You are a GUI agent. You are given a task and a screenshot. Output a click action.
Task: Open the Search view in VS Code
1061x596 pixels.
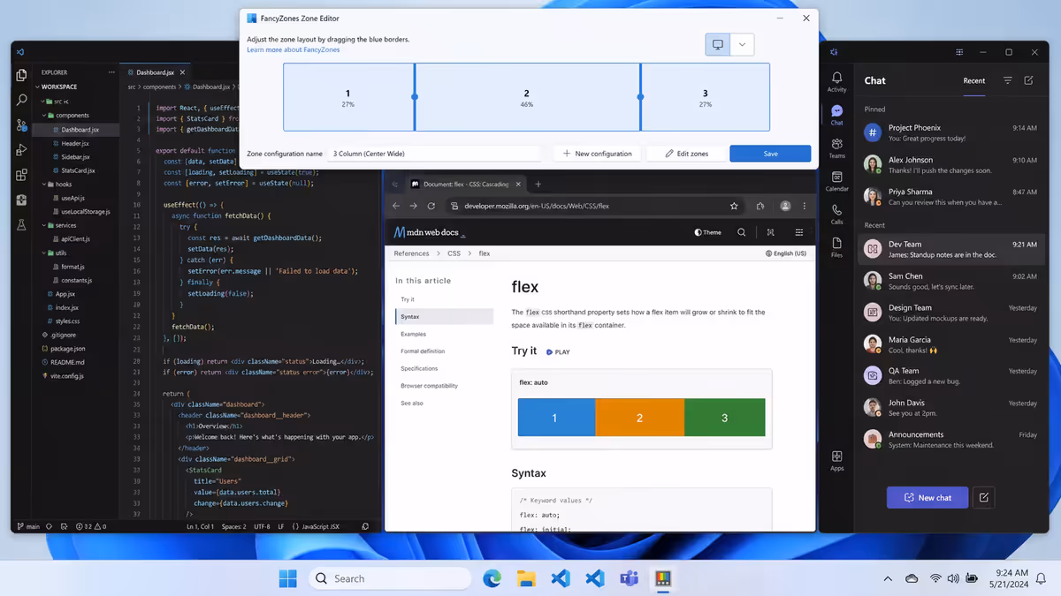tap(22, 101)
